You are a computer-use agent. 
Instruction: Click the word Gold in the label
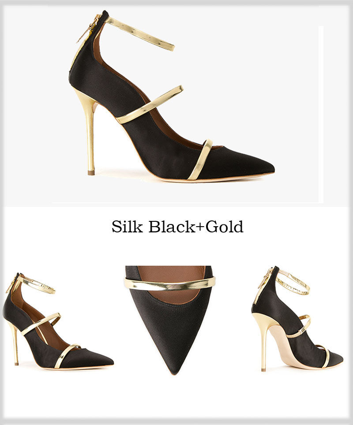click(x=225, y=227)
